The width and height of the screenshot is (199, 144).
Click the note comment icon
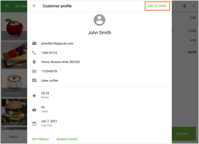[34, 81]
